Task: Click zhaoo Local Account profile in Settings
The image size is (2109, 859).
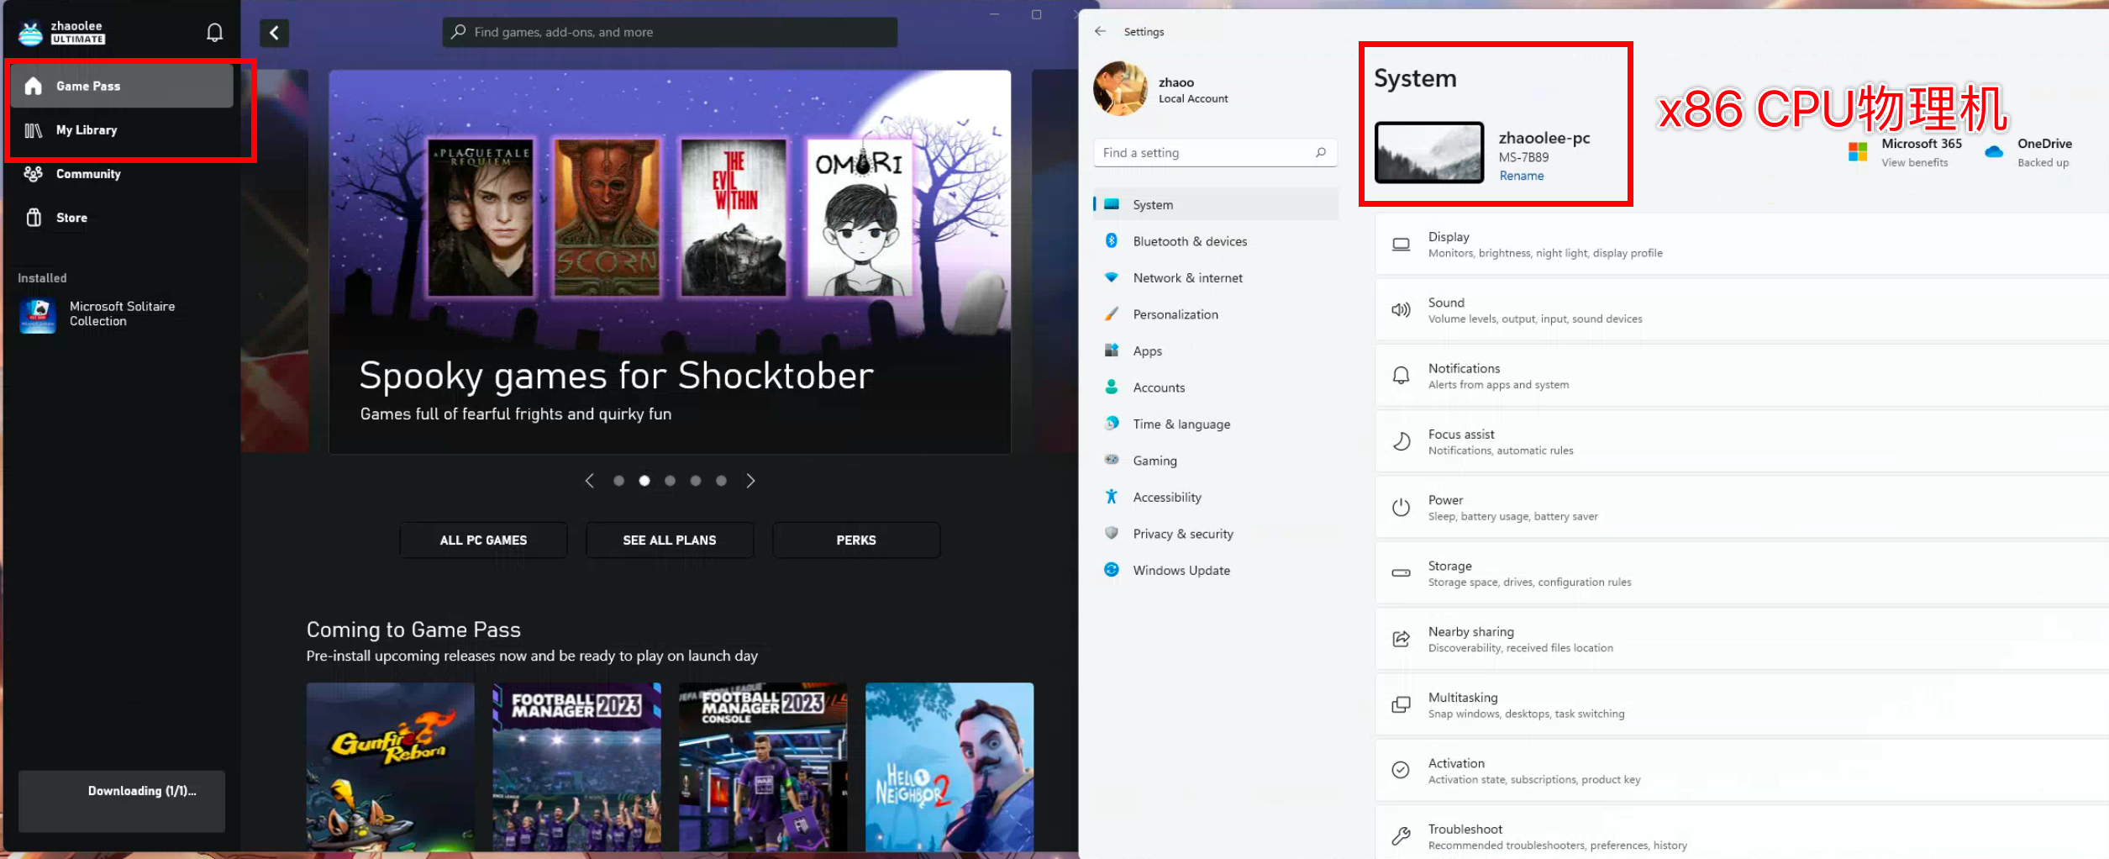Action: 1161,88
